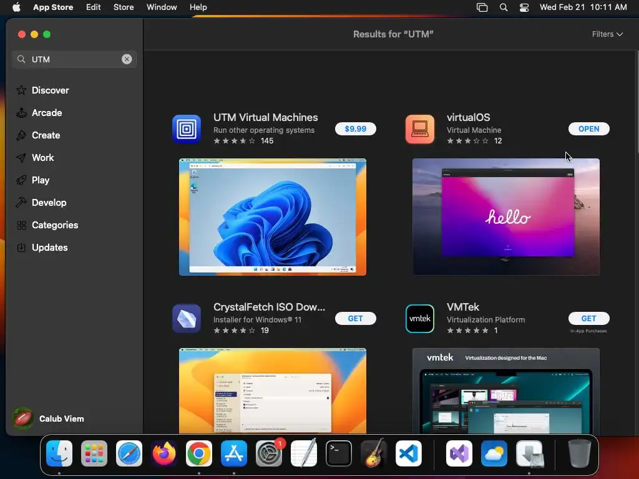Buy UTM Virtual Machines for $9.99

pos(355,128)
